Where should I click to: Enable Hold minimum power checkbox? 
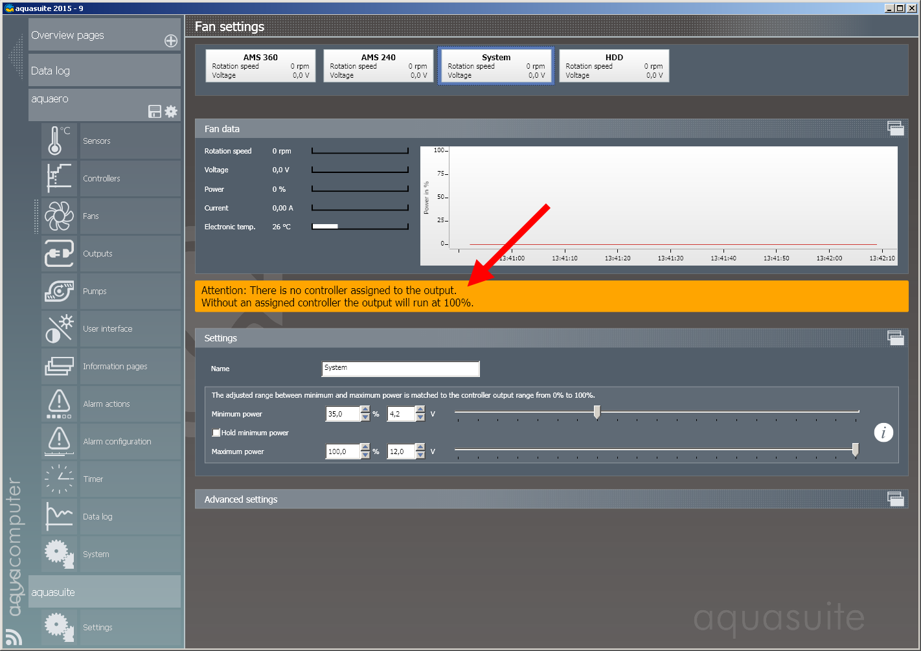coord(216,433)
